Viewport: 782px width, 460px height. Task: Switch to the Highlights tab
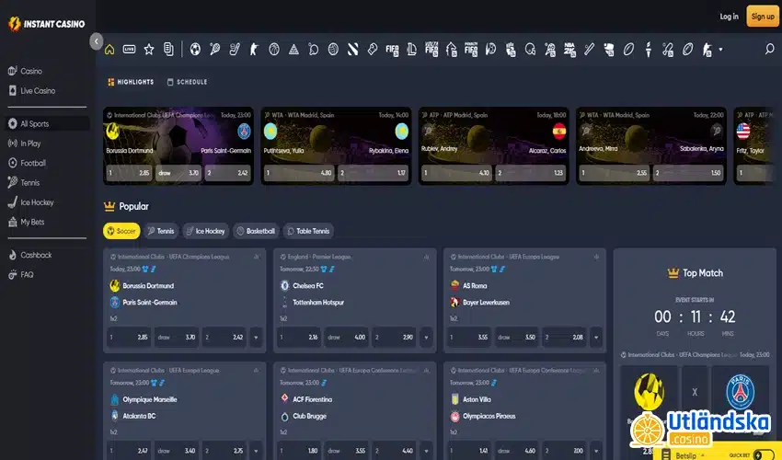click(x=131, y=82)
